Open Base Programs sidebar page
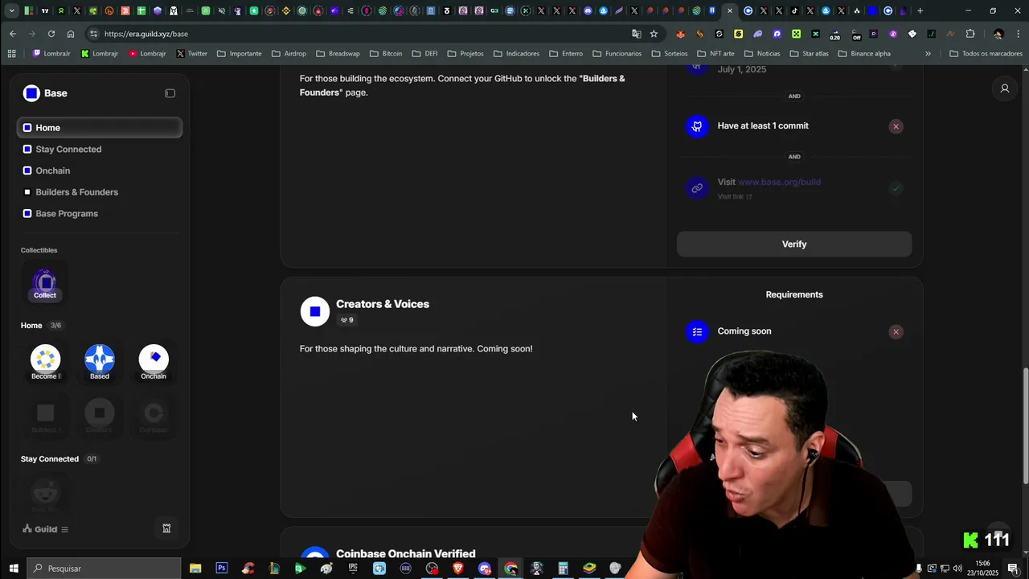The width and height of the screenshot is (1029, 579). click(x=67, y=213)
